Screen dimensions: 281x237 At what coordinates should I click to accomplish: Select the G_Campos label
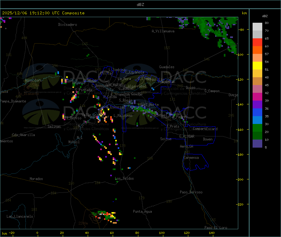pos(212,91)
